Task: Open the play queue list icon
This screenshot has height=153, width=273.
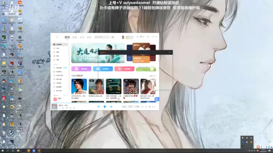Action: coord(154,107)
